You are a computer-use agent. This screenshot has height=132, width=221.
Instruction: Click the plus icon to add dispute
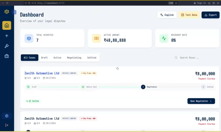point(7,36)
